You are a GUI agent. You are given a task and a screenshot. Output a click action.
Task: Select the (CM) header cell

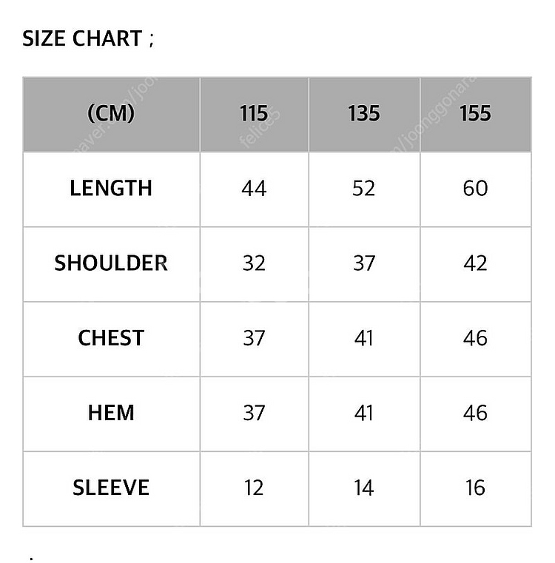111,114
